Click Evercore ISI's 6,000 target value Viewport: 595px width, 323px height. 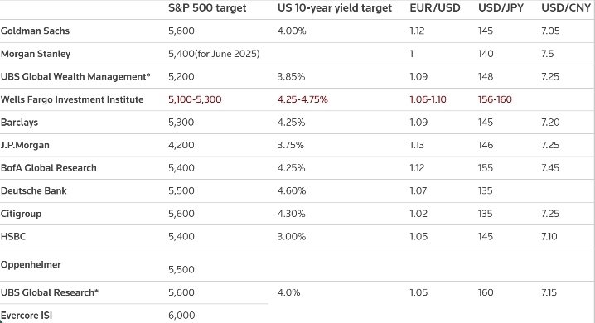coord(181,316)
